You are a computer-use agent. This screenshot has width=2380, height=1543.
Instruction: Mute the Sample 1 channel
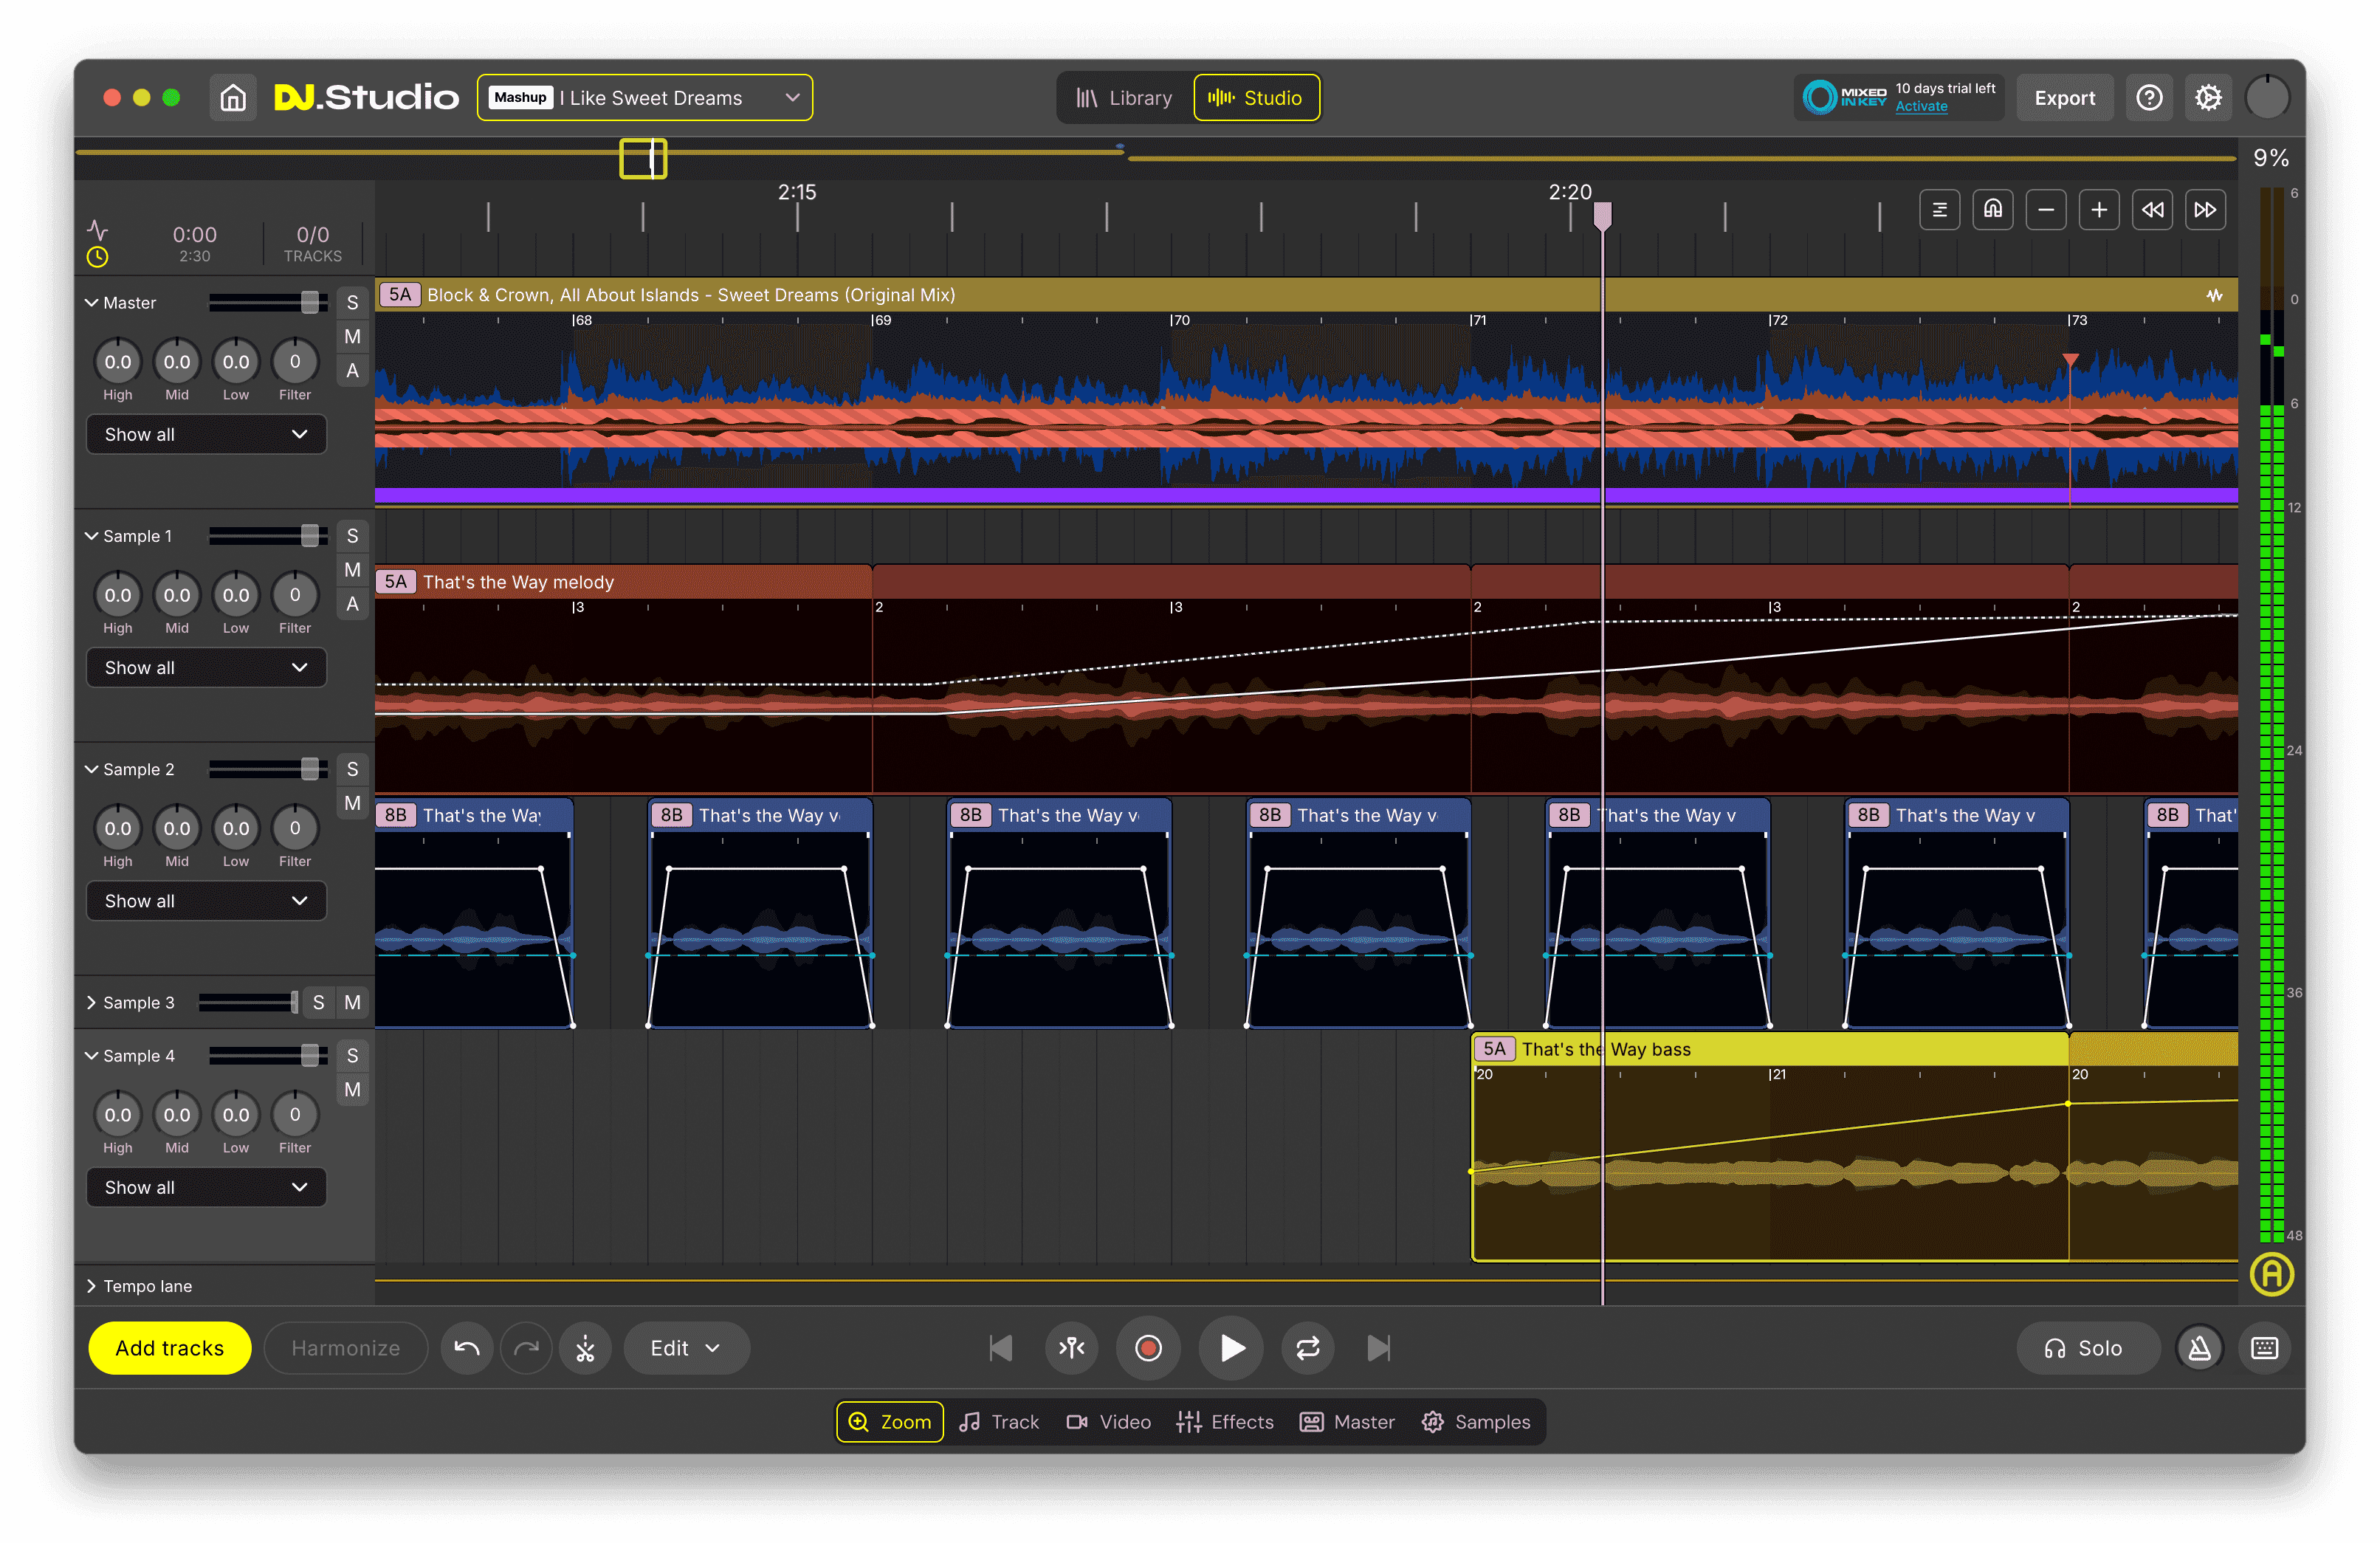pos(352,570)
